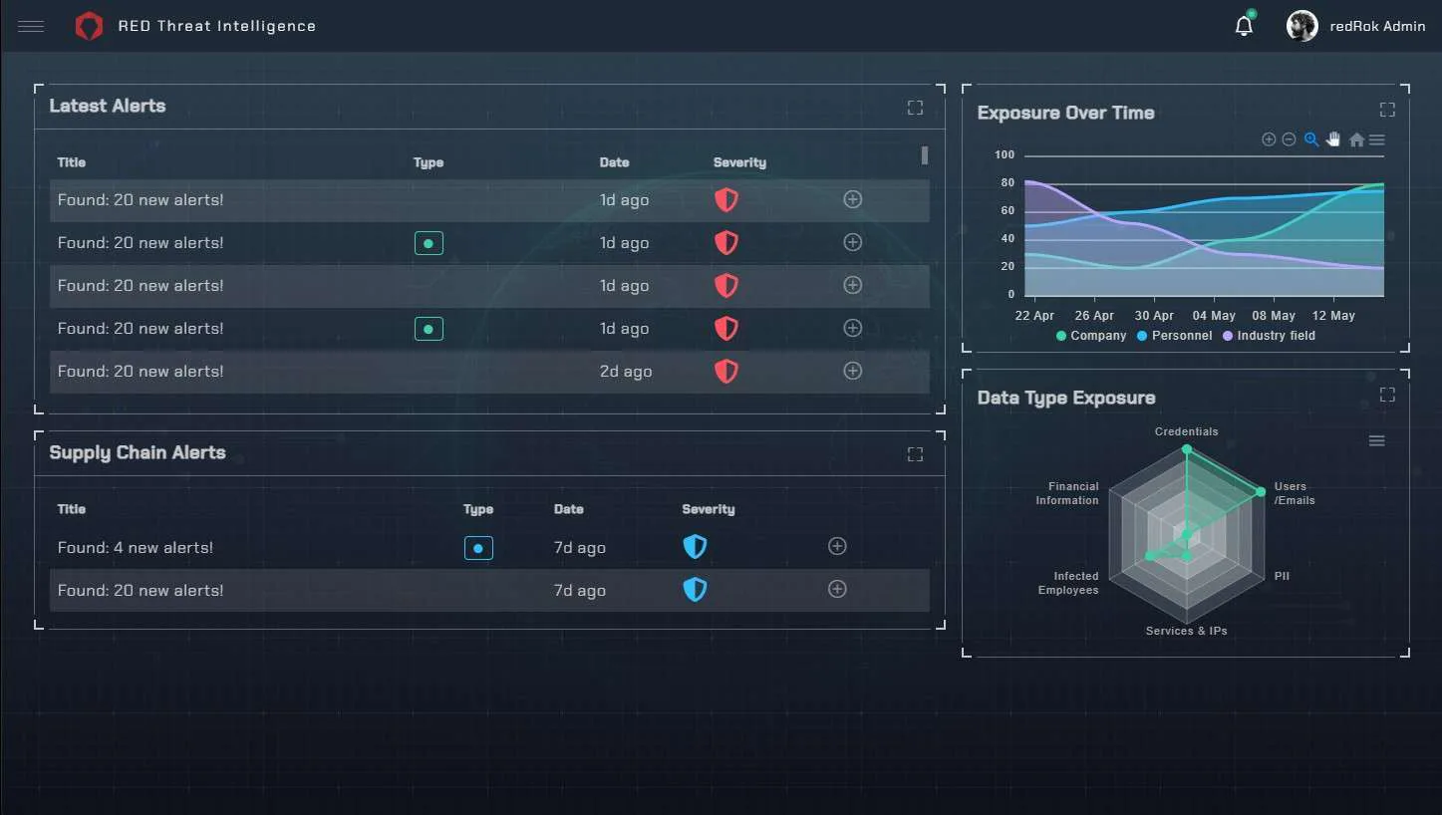Screen dimensions: 1442x815
Task: Click Date column header in Supply Chain Alerts
Action: pyautogui.click(x=569, y=509)
